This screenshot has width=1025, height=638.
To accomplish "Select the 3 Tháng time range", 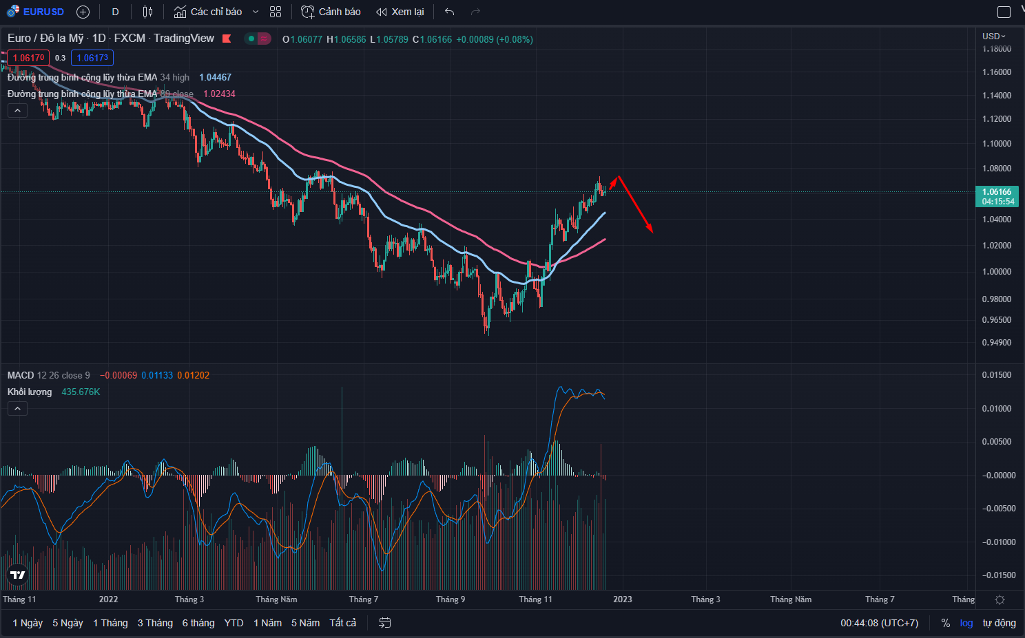I will [155, 623].
